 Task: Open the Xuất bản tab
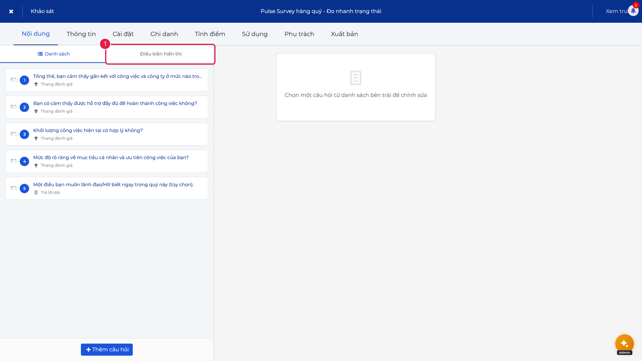tap(344, 34)
